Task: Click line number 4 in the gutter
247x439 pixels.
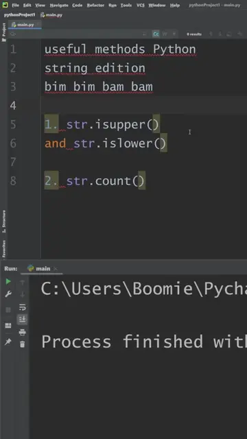Action: [x=13, y=106]
